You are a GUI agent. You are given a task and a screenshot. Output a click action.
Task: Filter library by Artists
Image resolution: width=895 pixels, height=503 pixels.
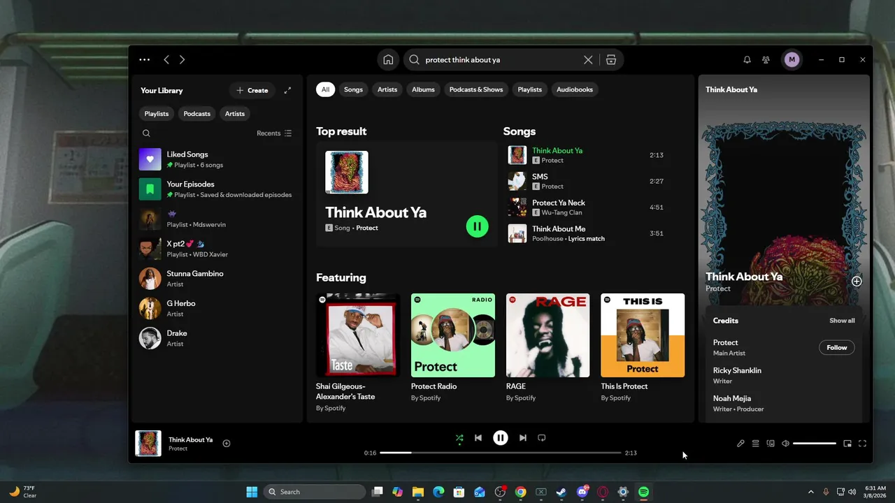coord(235,114)
